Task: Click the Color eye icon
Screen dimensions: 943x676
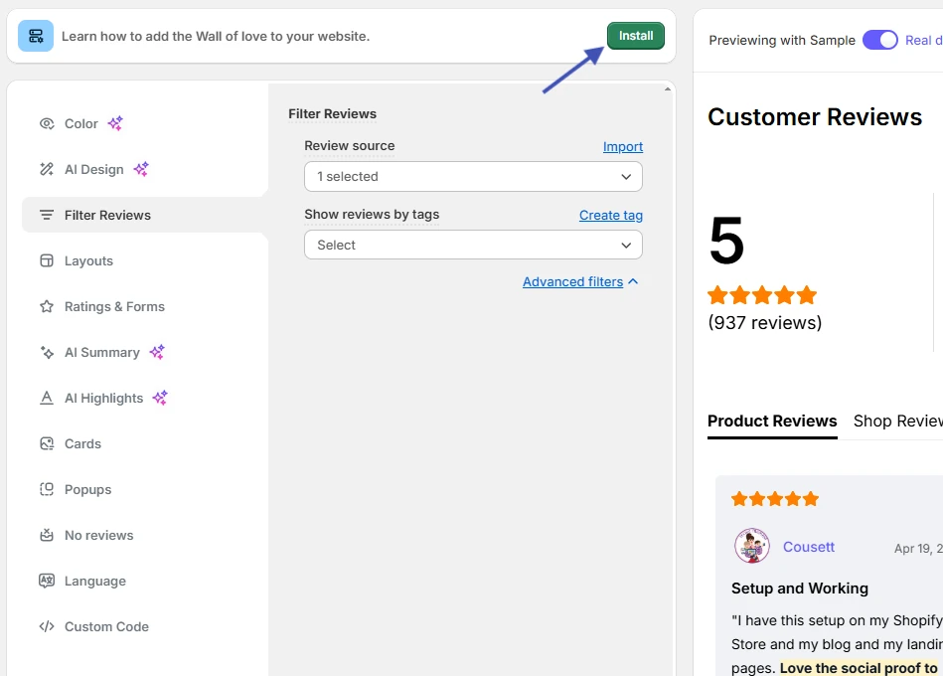Action: click(47, 123)
